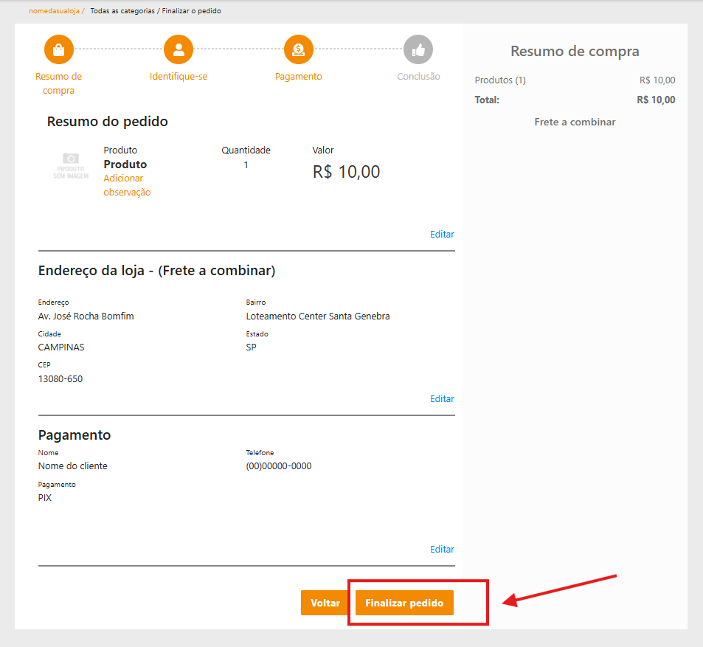This screenshot has height=647, width=703.
Task: Select the Resumo de compra step label
Action: point(59,83)
